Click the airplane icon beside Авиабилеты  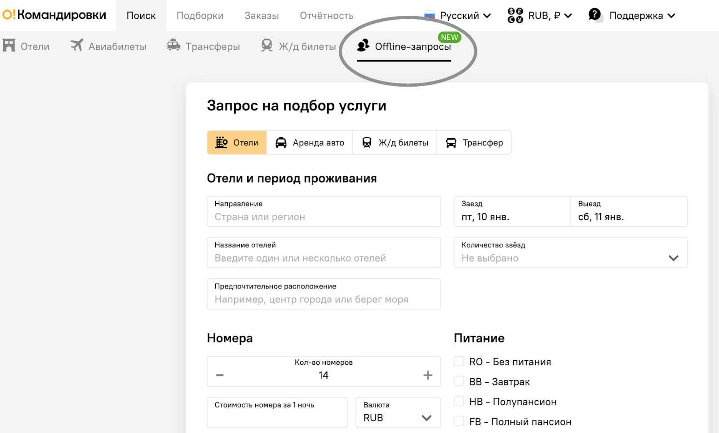click(77, 45)
